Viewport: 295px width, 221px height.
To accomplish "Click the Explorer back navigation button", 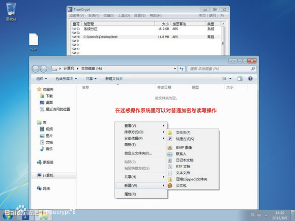I will click(36, 69).
